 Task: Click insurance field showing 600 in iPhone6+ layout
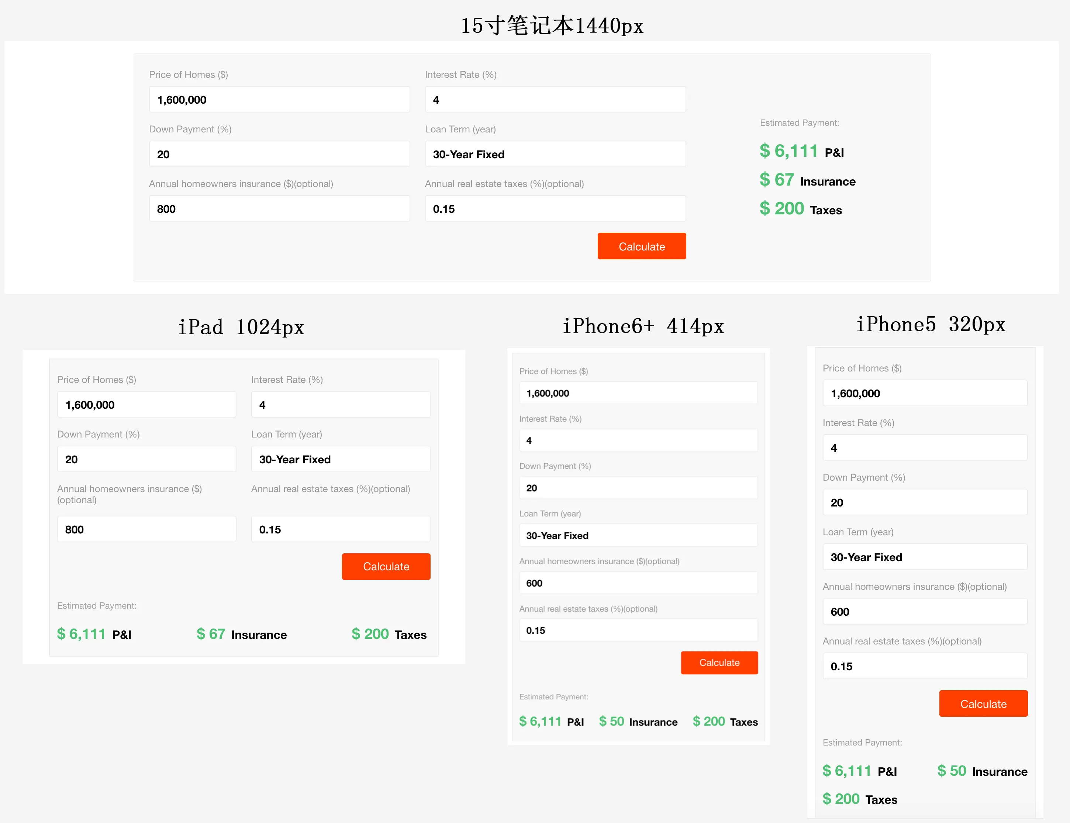pos(638,583)
